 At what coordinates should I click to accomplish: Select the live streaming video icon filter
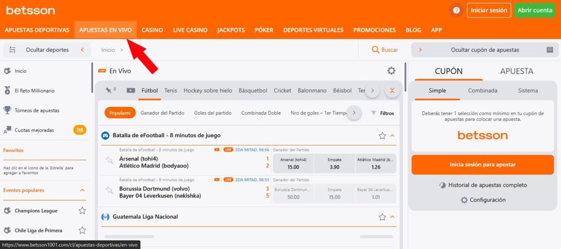(x=130, y=90)
